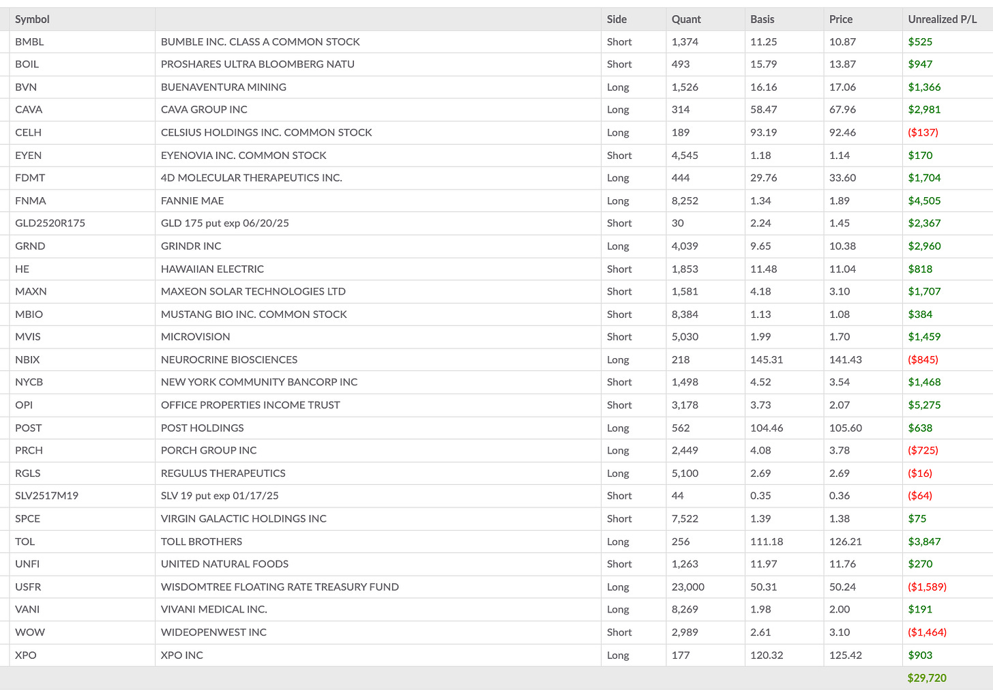Click NEUROCRINE BIOSCIENCES description
Screen dimensions: 993x695
(x=229, y=359)
